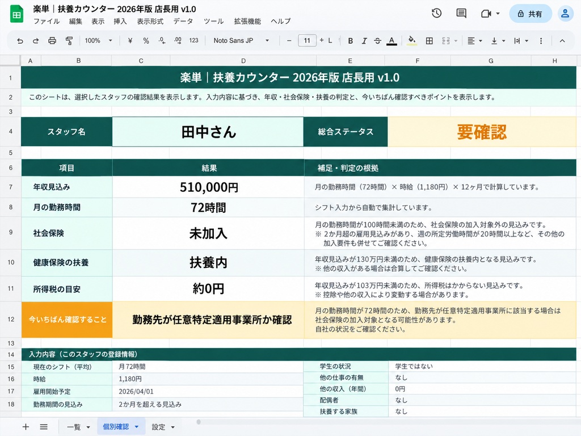The height and width of the screenshot is (436, 581).
Task: Open the 123 number format menu
Action: [x=194, y=41]
